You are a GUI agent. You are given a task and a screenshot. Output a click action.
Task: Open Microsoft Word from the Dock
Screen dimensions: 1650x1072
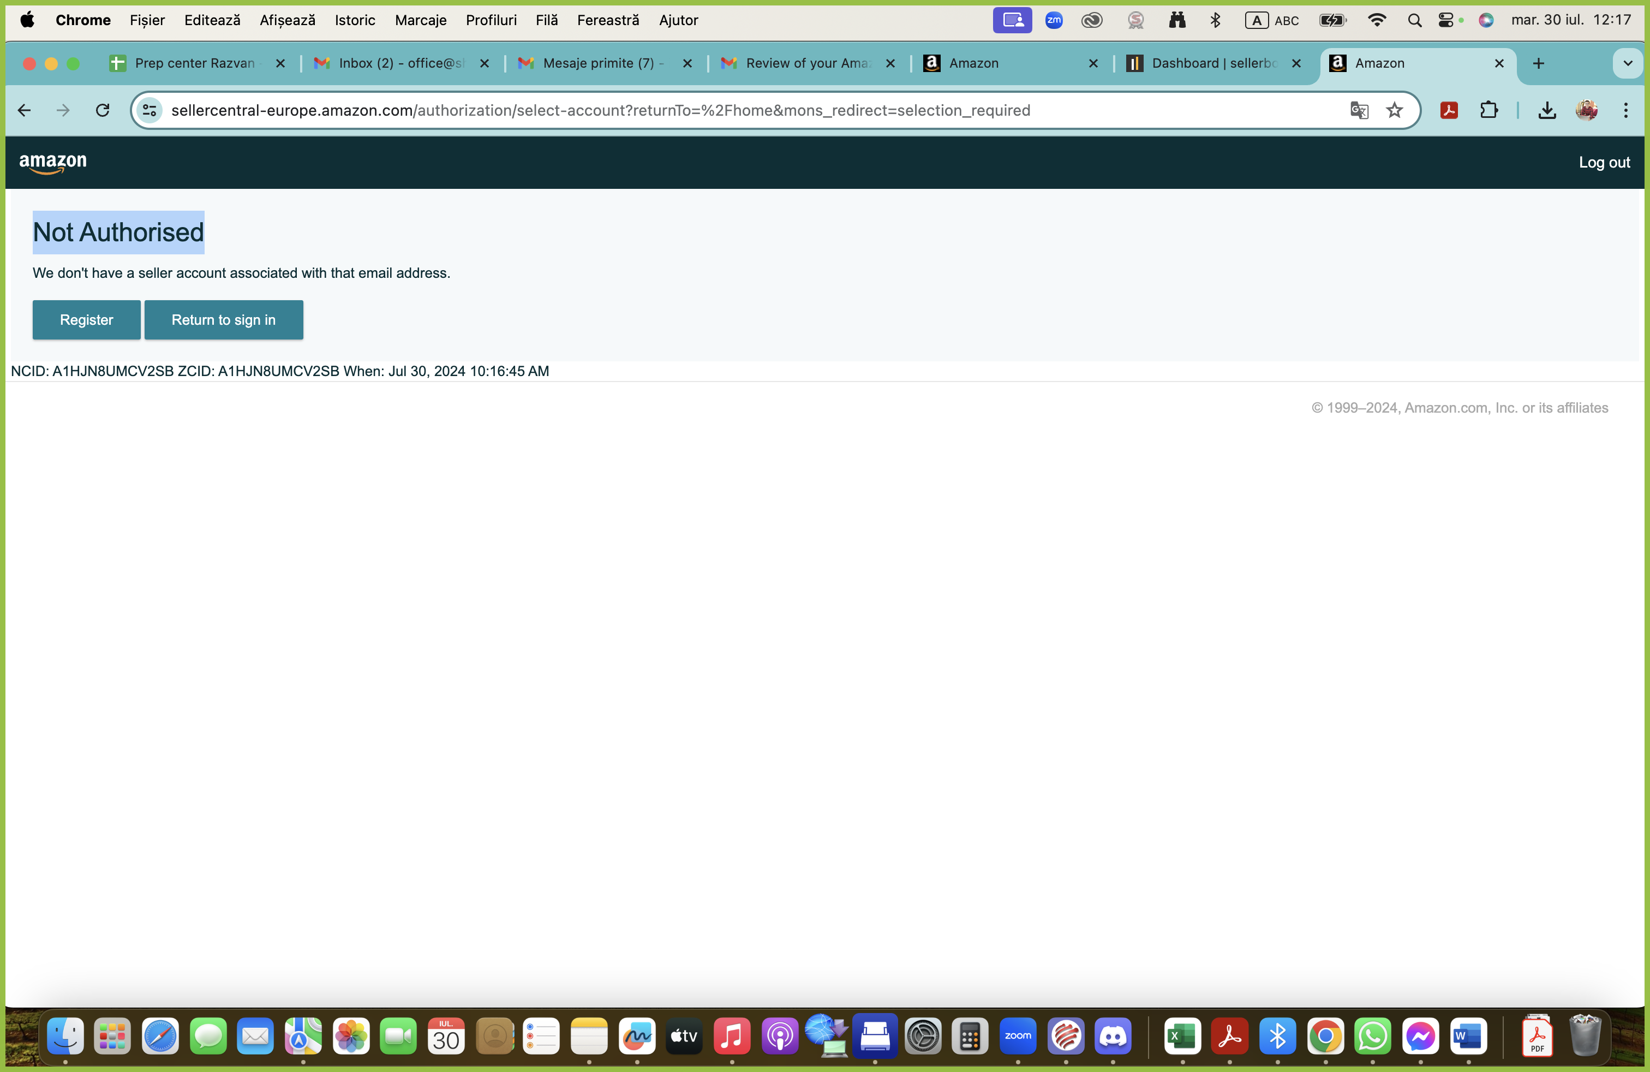tap(1468, 1036)
